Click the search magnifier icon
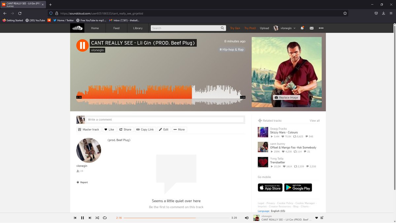 click(223, 28)
